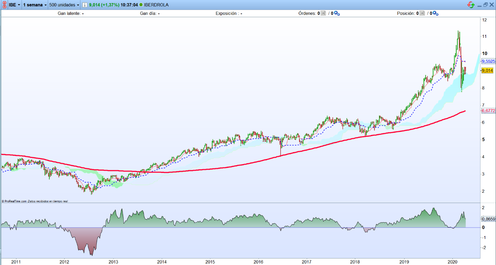Click the cancel icon next to Órdenes
Image resolution: width=496 pixels, height=265 pixels.
click(323, 13)
